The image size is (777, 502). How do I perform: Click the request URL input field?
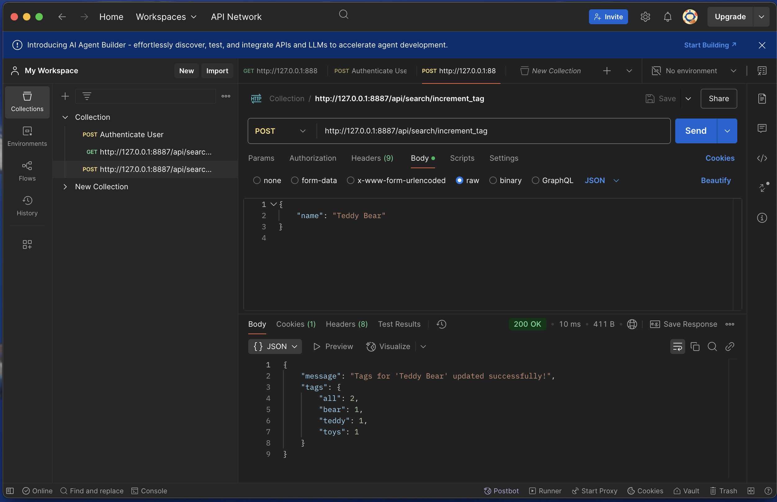click(x=493, y=131)
